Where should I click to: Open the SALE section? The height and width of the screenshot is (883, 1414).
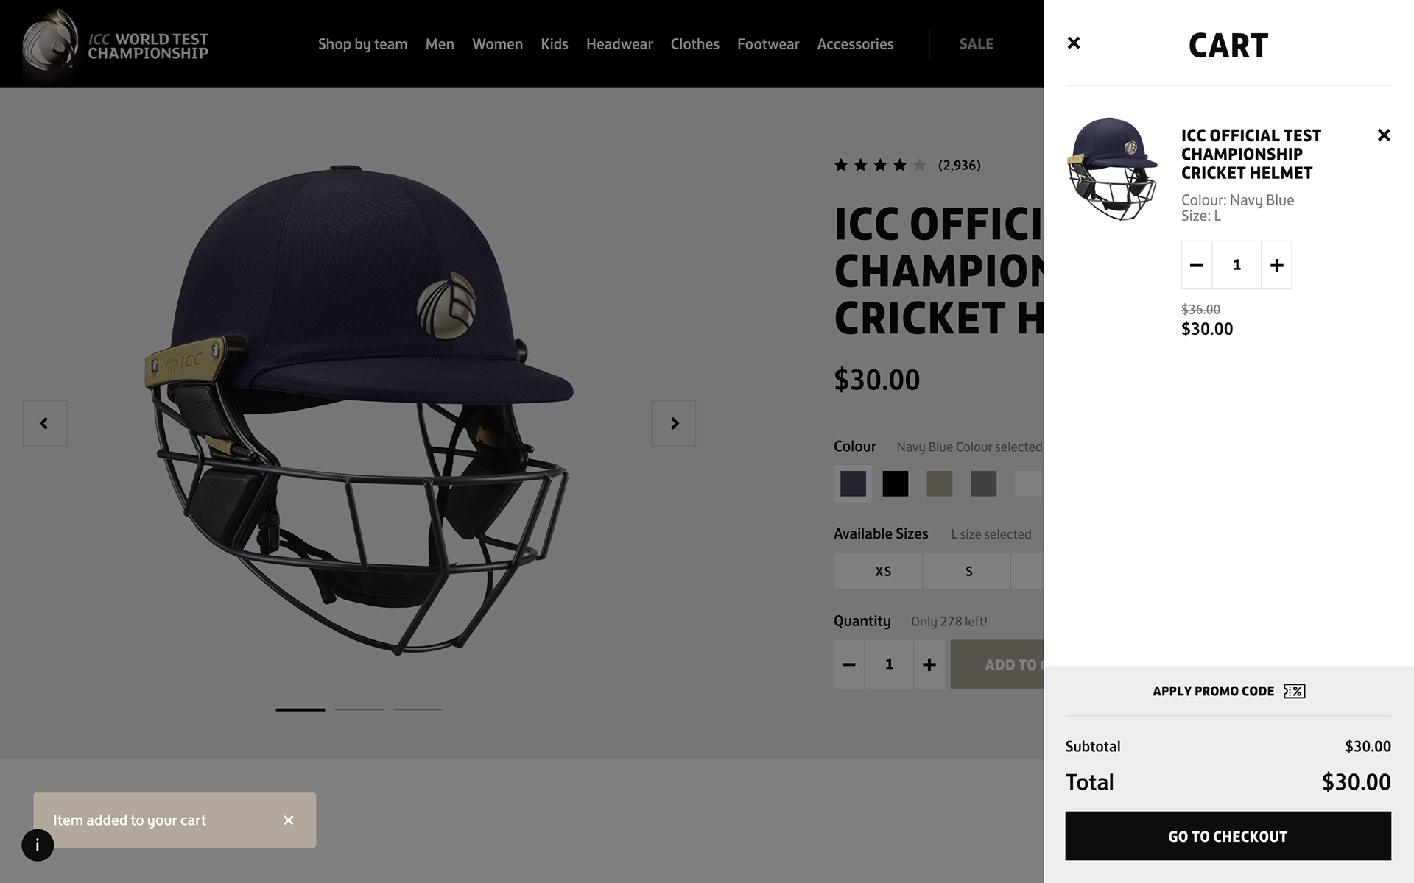pyautogui.click(x=976, y=44)
